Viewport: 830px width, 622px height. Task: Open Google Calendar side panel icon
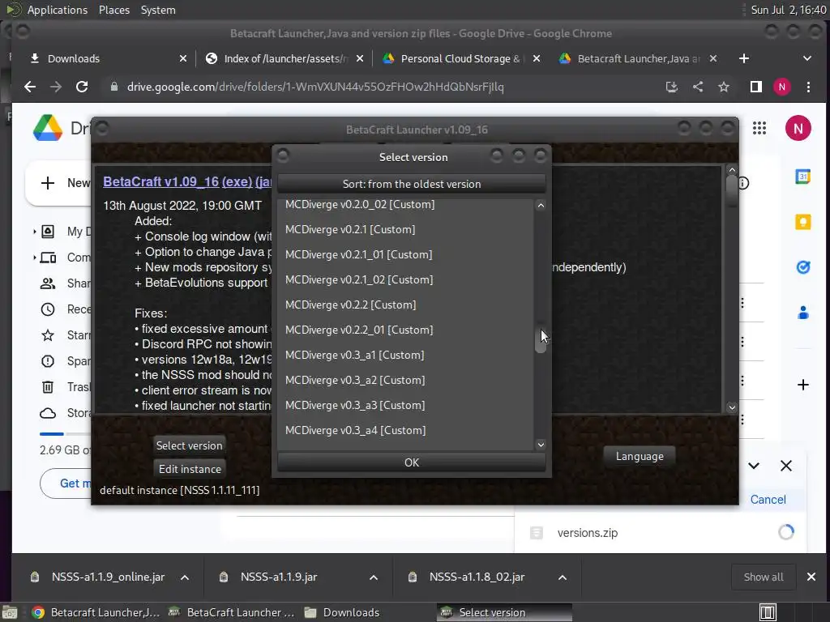coord(803,177)
